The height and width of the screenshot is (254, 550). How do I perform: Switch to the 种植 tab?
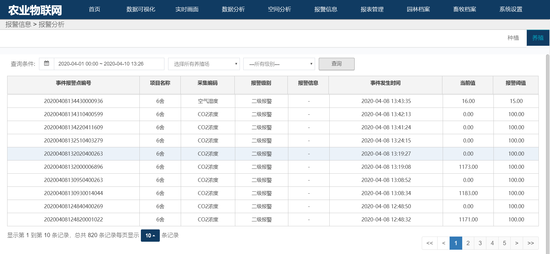pyautogui.click(x=513, y=38)
